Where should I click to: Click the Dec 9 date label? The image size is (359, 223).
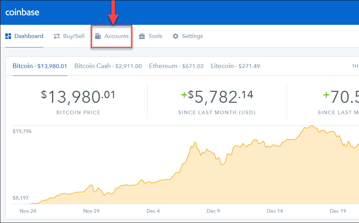(x=213, y=211)
